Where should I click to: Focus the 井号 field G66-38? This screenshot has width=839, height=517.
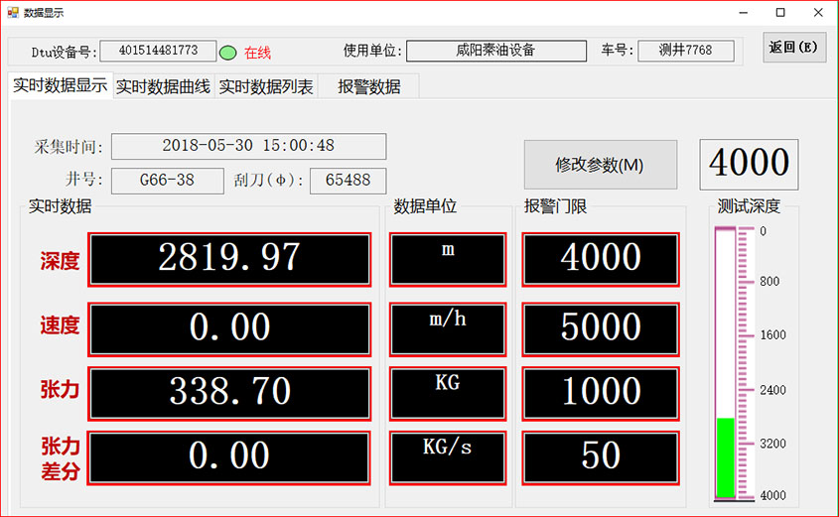(167, 181)
